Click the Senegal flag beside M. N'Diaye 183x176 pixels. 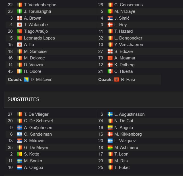[110, 11]
